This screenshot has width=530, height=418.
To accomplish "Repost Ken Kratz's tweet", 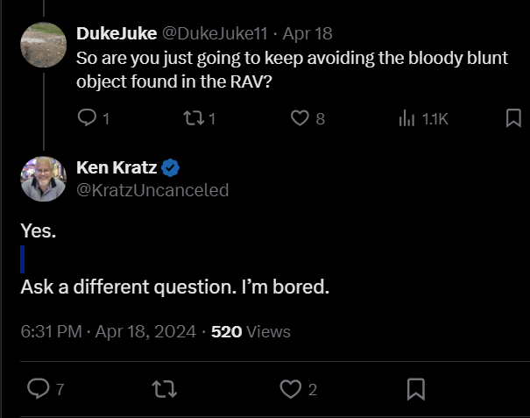I will 162,388.
